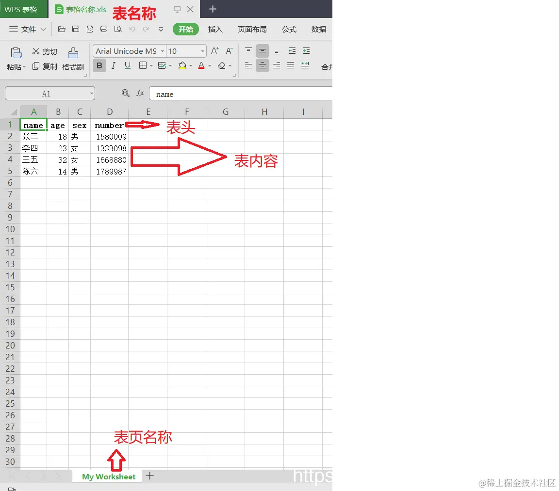Click the Redo arrow icon
This screenshot has height=491, width=559.
146,29
